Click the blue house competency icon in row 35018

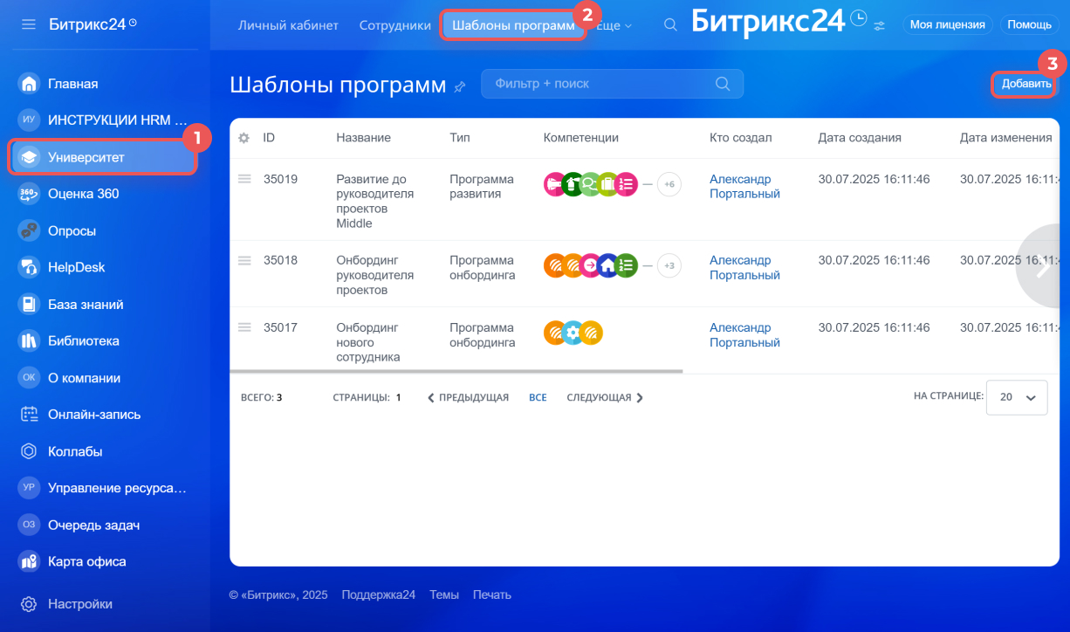pyautogui.click(x=608, y=265)
